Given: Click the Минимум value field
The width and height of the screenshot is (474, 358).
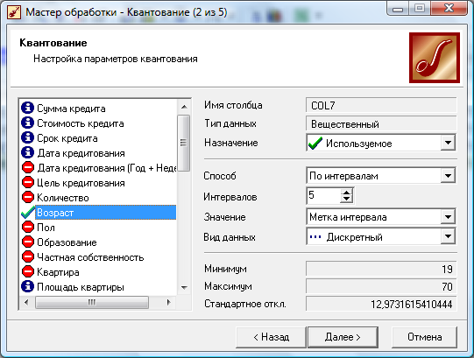Looking at the screenshot, I should click(381, 269).
